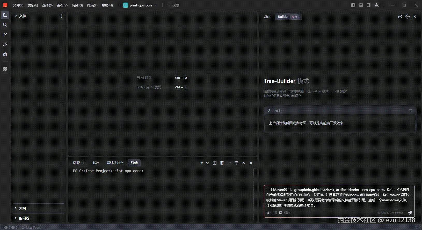Viewport: 422px width, 230px height.
Task: Open the 文件(F) menu
Action: click(18, 5)
